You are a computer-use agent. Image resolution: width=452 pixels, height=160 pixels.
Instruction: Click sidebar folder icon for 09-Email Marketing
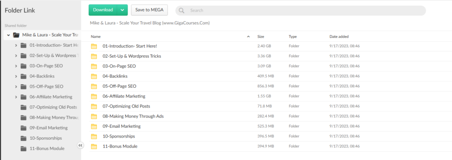point(24,128)
